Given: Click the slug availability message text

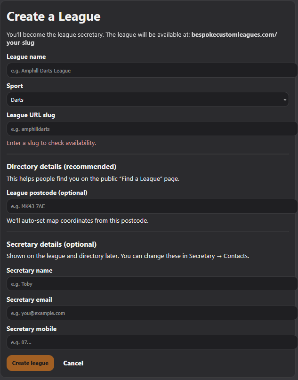Looking at the screenshot, I should (51, 143).
